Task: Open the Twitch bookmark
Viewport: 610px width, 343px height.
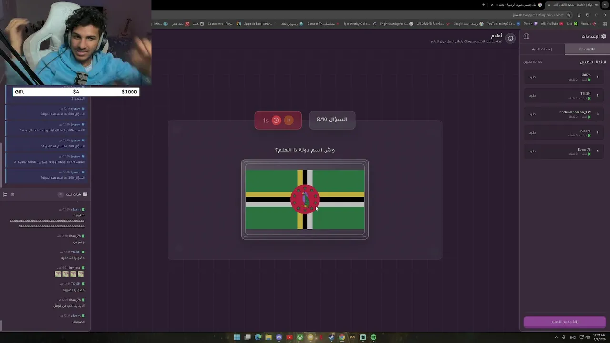Action: tap(530, 24)
